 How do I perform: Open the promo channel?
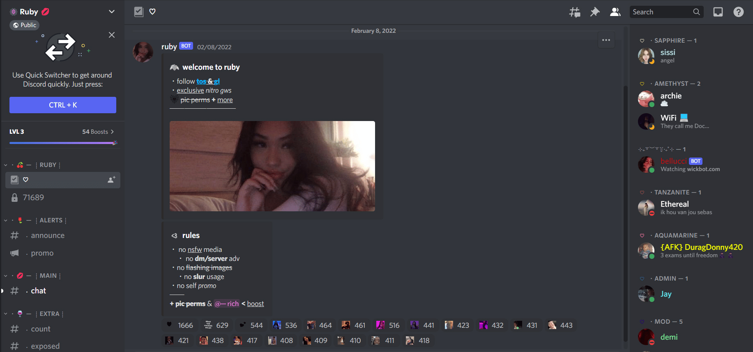63,253
